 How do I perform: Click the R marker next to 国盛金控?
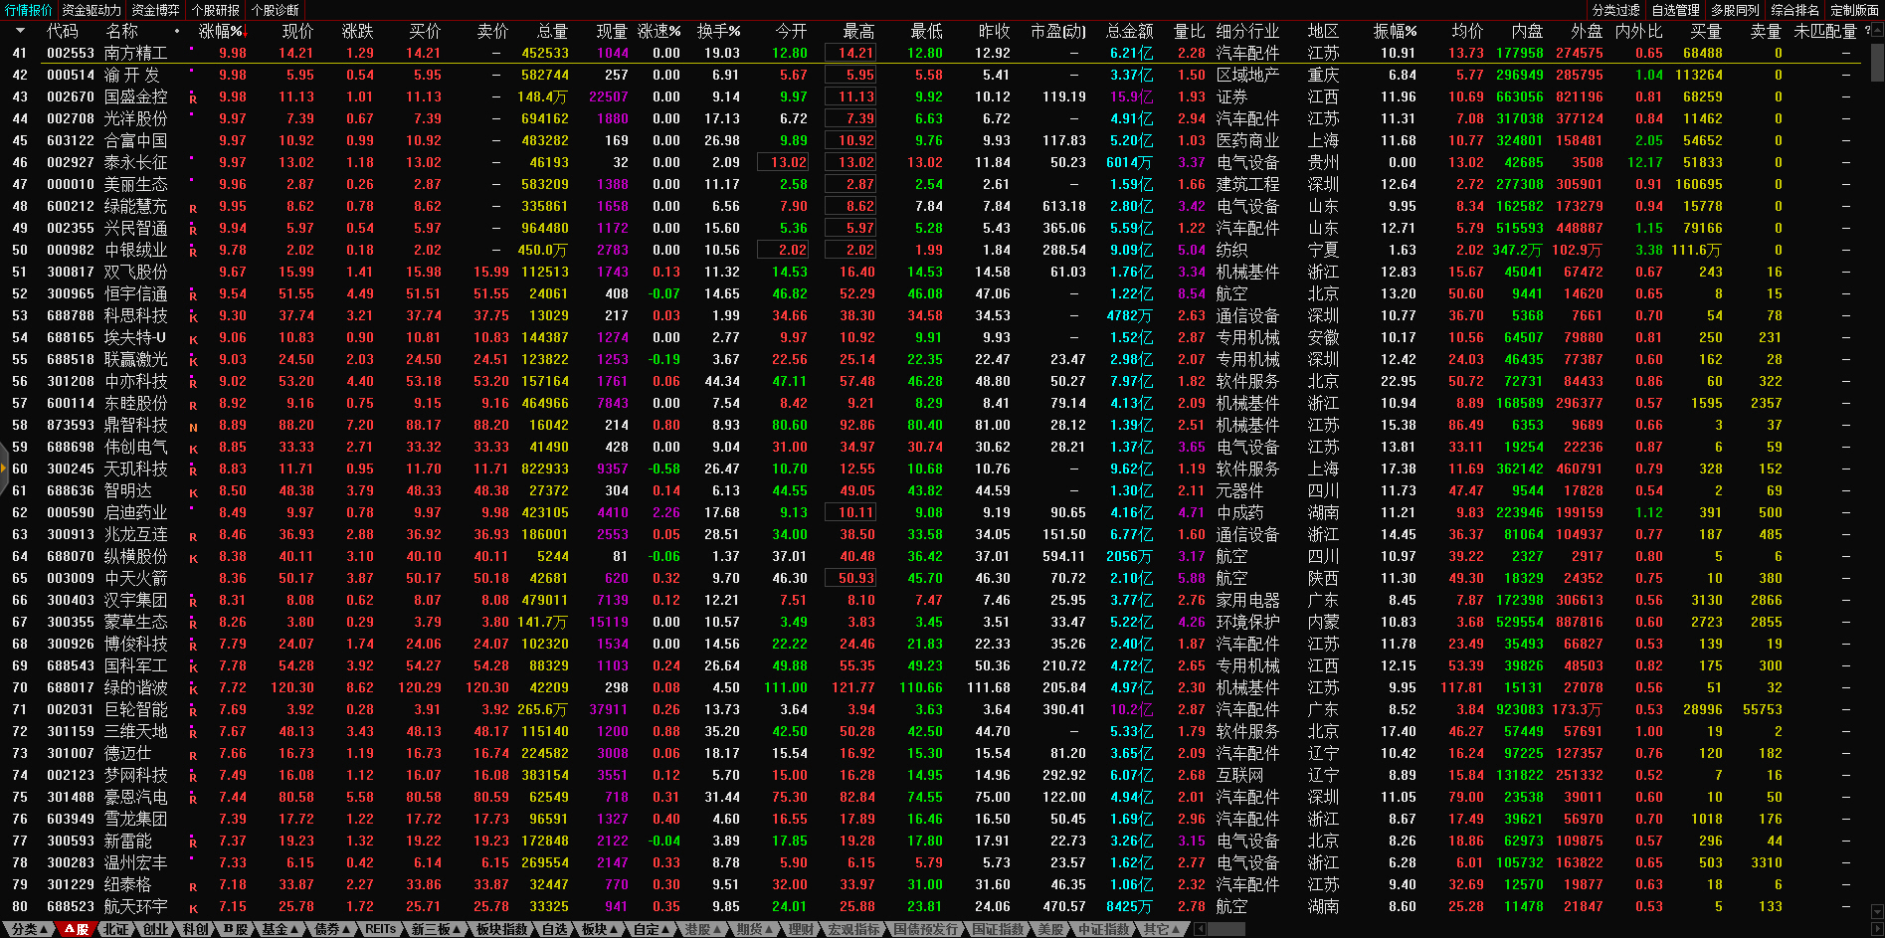193,97
